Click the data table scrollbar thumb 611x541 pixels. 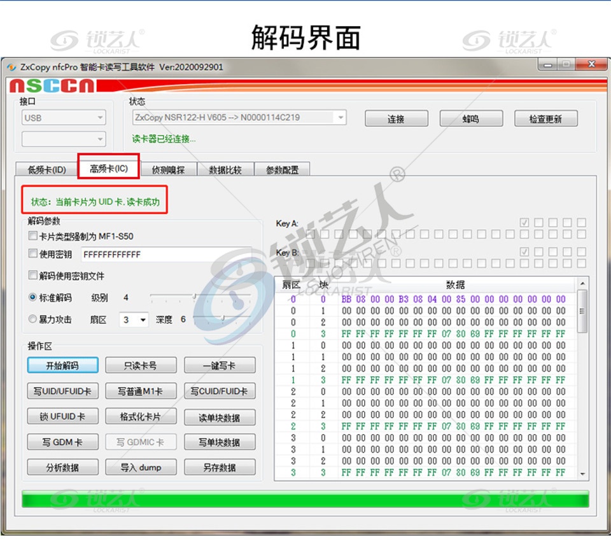[x=582, y=311]
